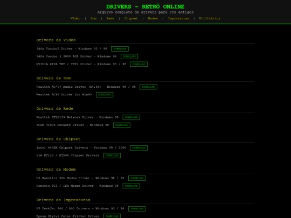Click Realtek RTL8139 Network Driver text
291x218 pixels.
tap(78, 117)
